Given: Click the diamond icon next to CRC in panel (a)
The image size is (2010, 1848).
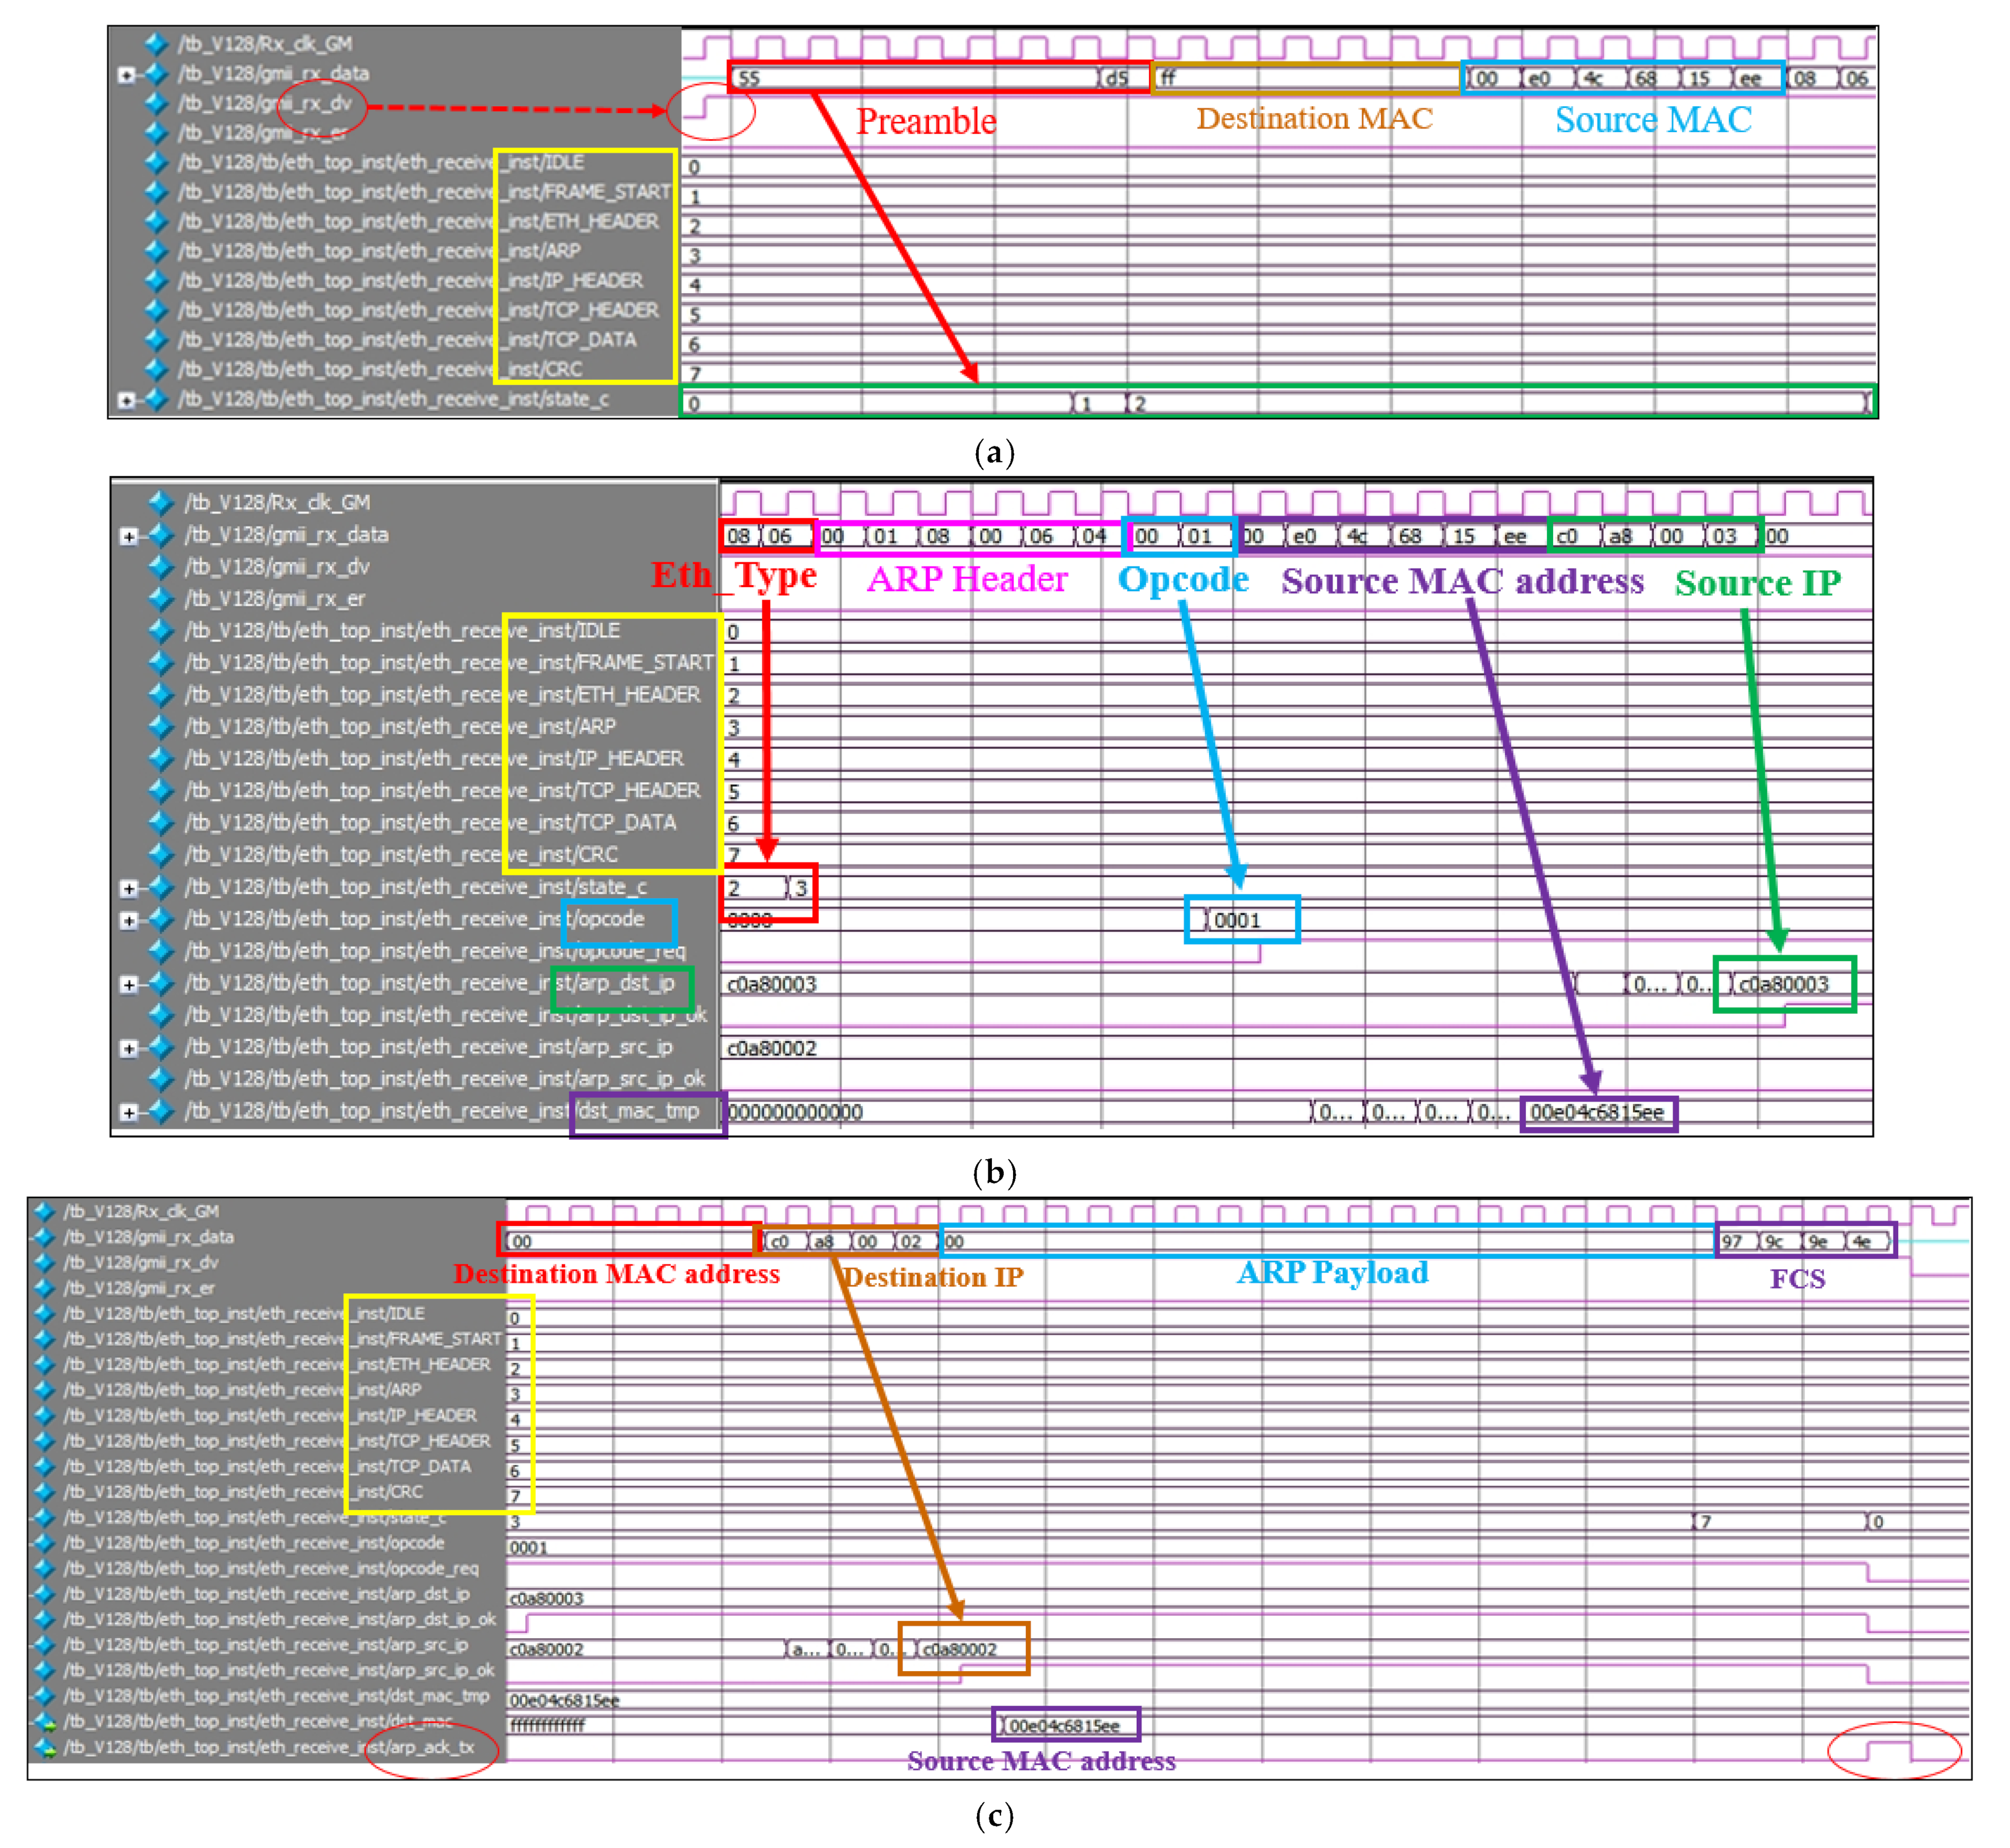Looking at the screenshot, I should (156, 369).
